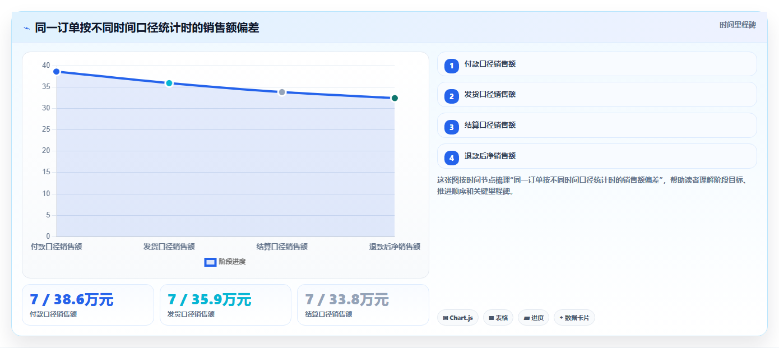Select the 退款后净销售额 list item text

pyautogui.click(x=490, y=156)
